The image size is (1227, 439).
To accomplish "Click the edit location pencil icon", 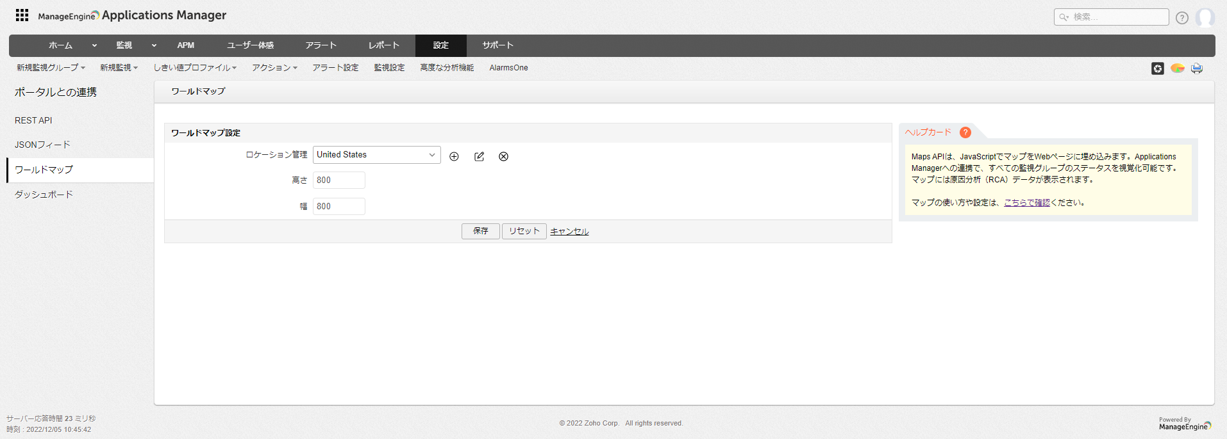I will pyautogui.click(x=479, y=157).
